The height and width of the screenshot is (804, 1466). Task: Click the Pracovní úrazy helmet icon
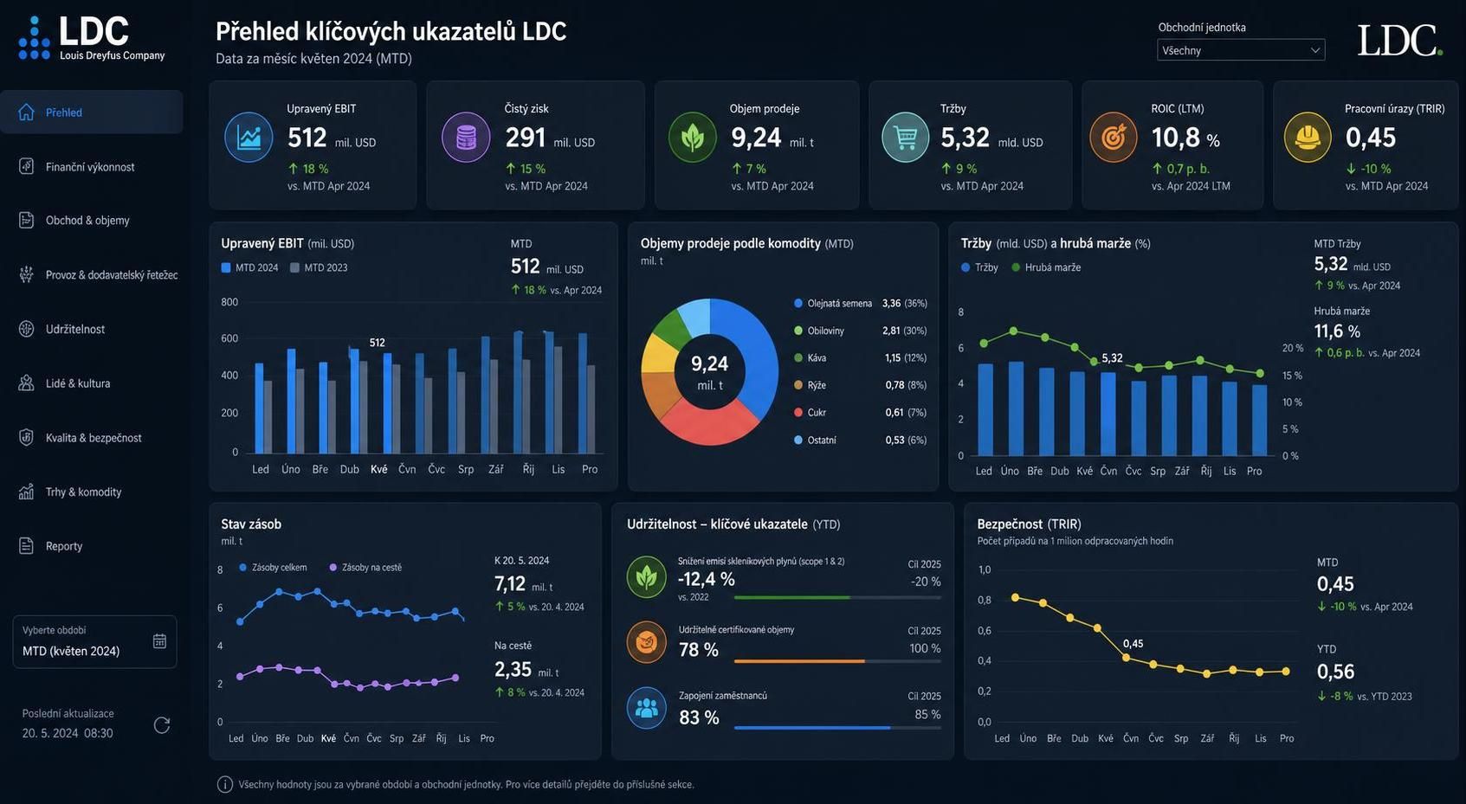tap(1308, 138)
